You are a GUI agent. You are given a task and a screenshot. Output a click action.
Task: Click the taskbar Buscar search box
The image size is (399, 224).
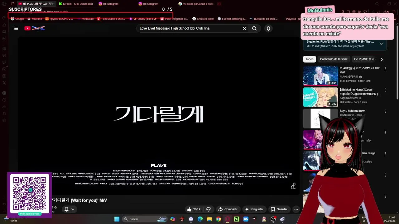[145, 219]
